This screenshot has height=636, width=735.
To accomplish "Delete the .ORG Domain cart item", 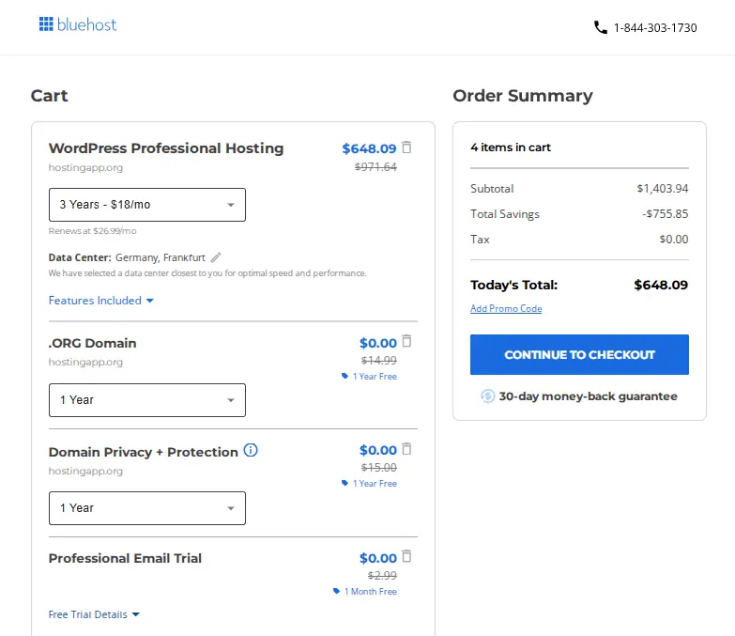I will [406, 342].
